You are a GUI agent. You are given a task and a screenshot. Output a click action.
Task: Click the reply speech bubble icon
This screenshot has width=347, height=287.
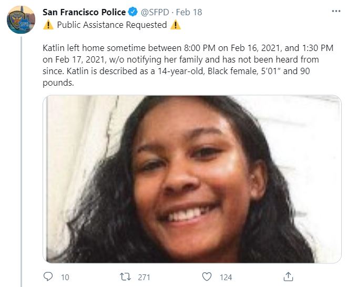(x=48, y=276)
